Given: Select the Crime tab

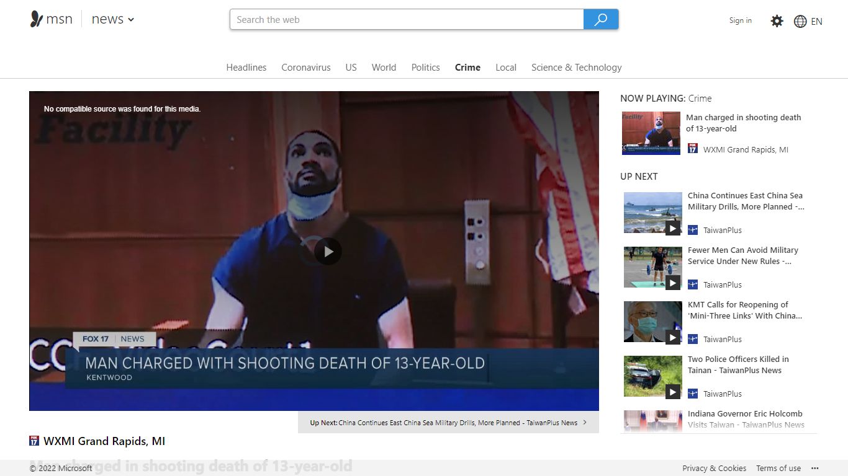Looking at the screenshot, I should pos(467,68).
